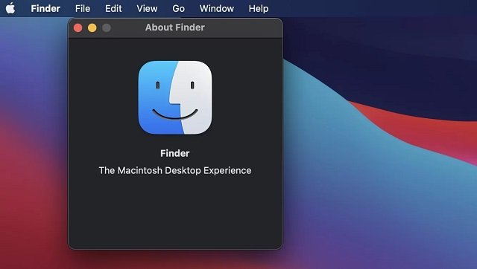
Task: Click 'The Macintosh Desktop Experience' text
Action: pyautogui.click(x=175, y=170)
